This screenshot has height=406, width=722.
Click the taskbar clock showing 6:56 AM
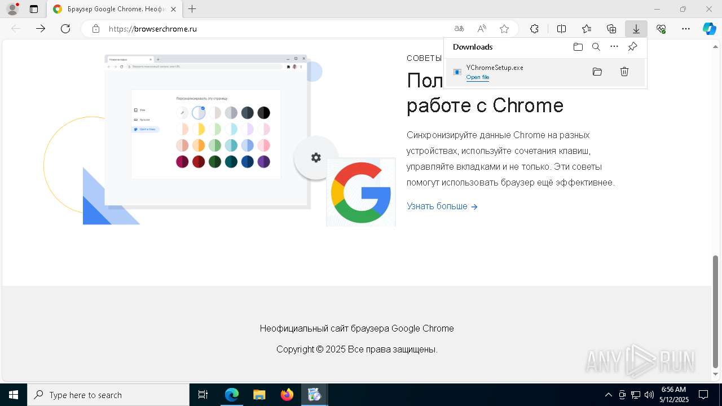673,395
